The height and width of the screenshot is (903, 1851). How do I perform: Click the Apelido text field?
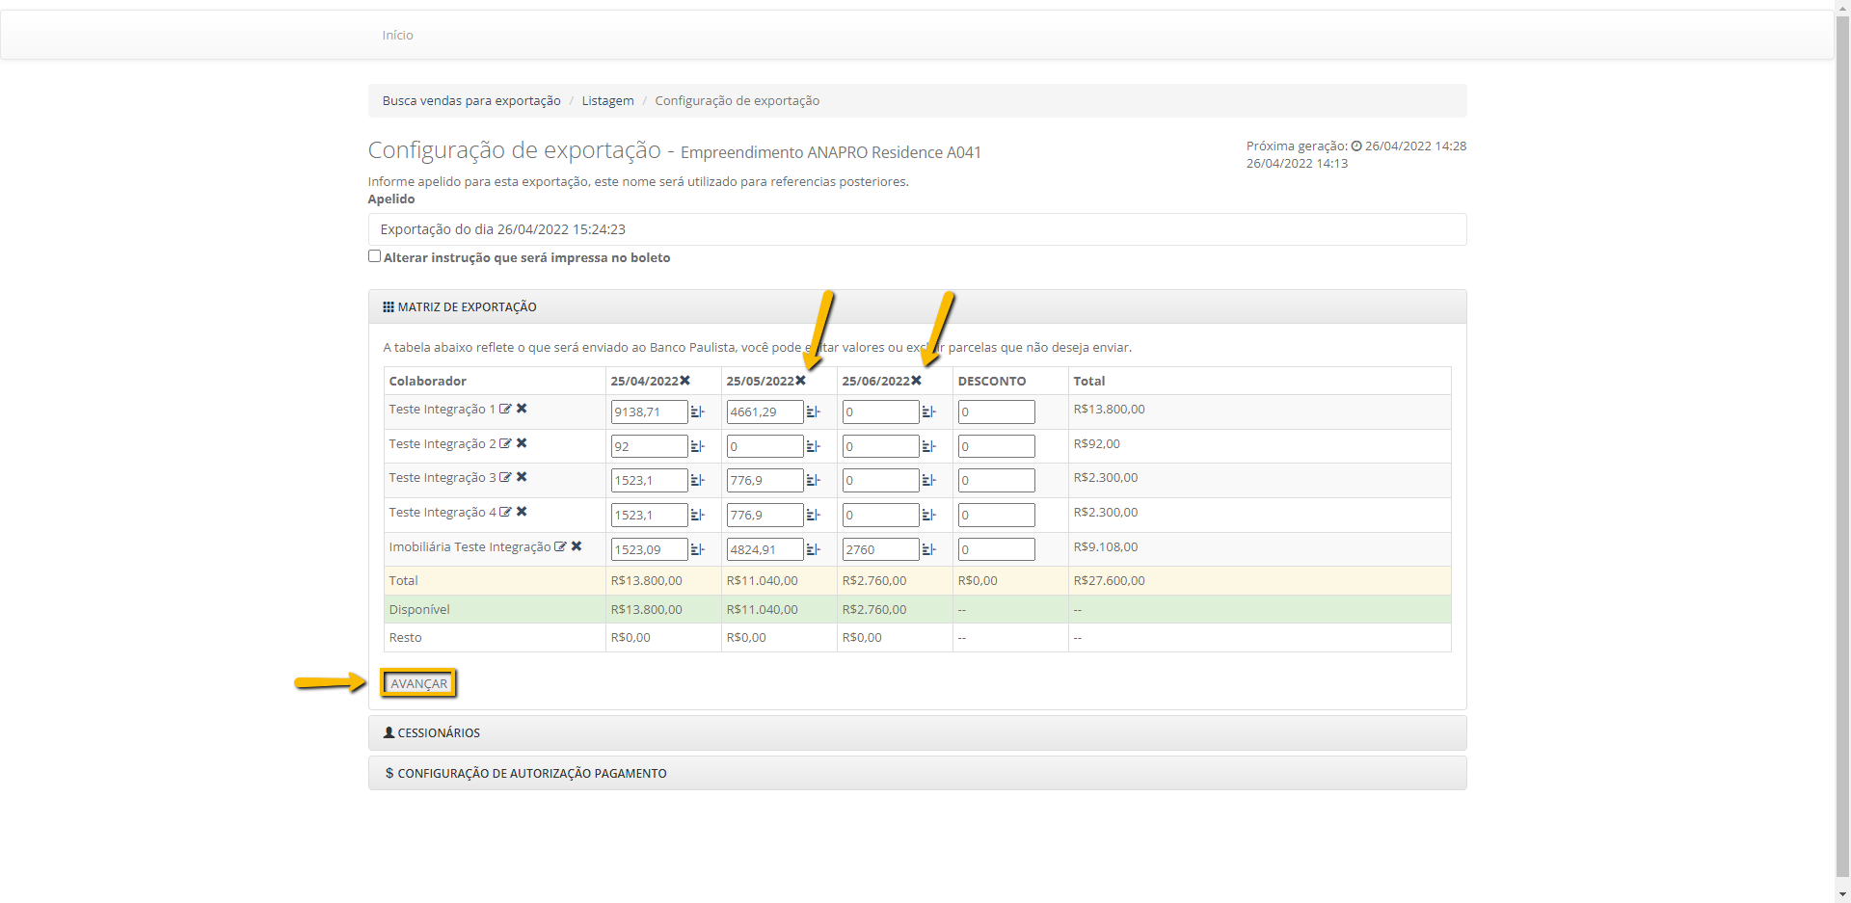[x=916, y=229]
